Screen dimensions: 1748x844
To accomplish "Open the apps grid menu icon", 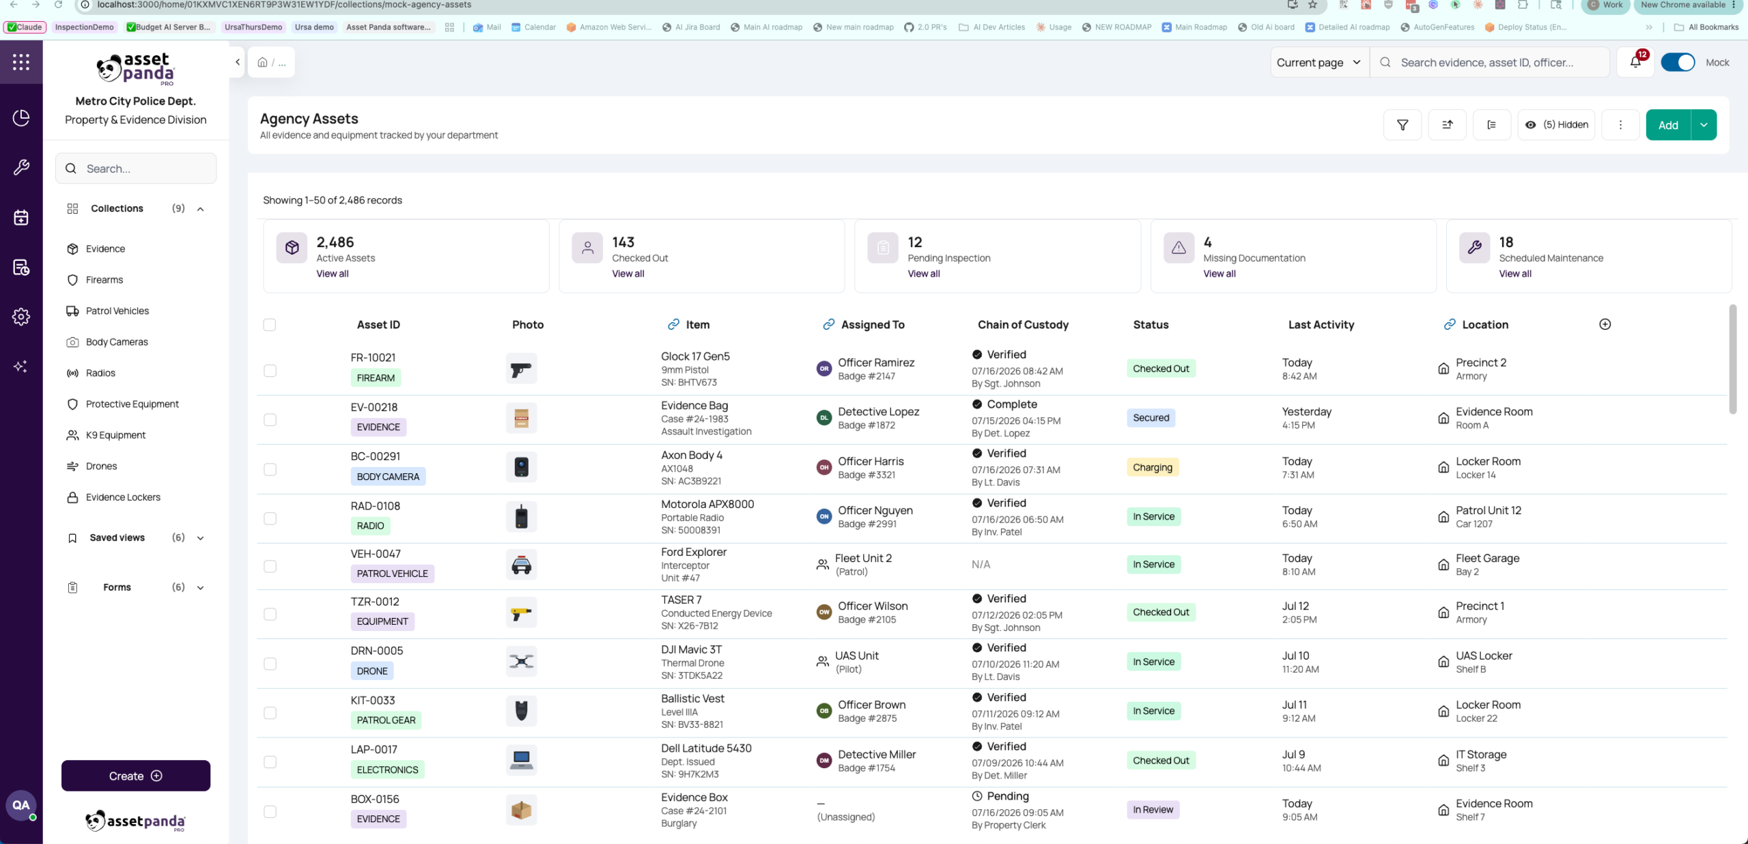I will pyautogui.click(x=21, y=62).
